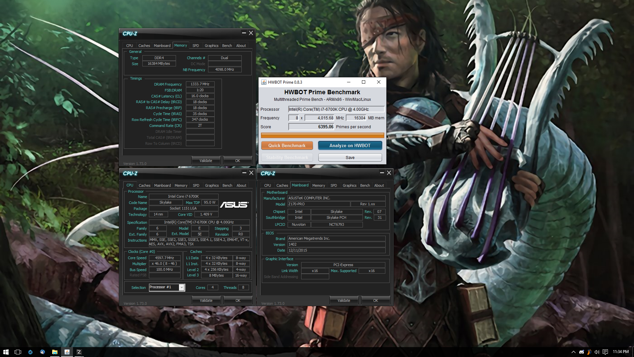Select SPD tab in top CPU-Z window

[x=196, y=46]
